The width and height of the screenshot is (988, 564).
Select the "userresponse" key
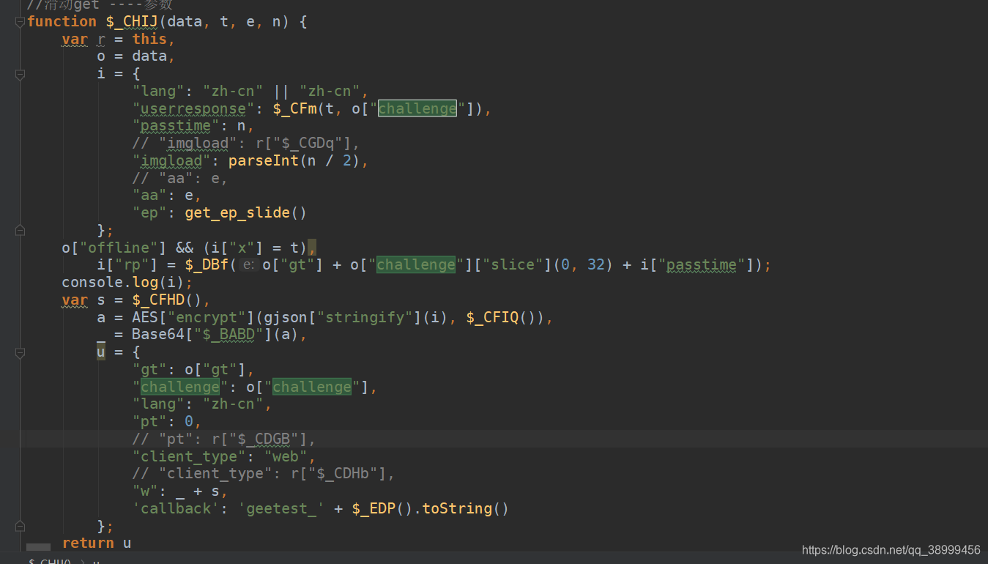[193, 109]
